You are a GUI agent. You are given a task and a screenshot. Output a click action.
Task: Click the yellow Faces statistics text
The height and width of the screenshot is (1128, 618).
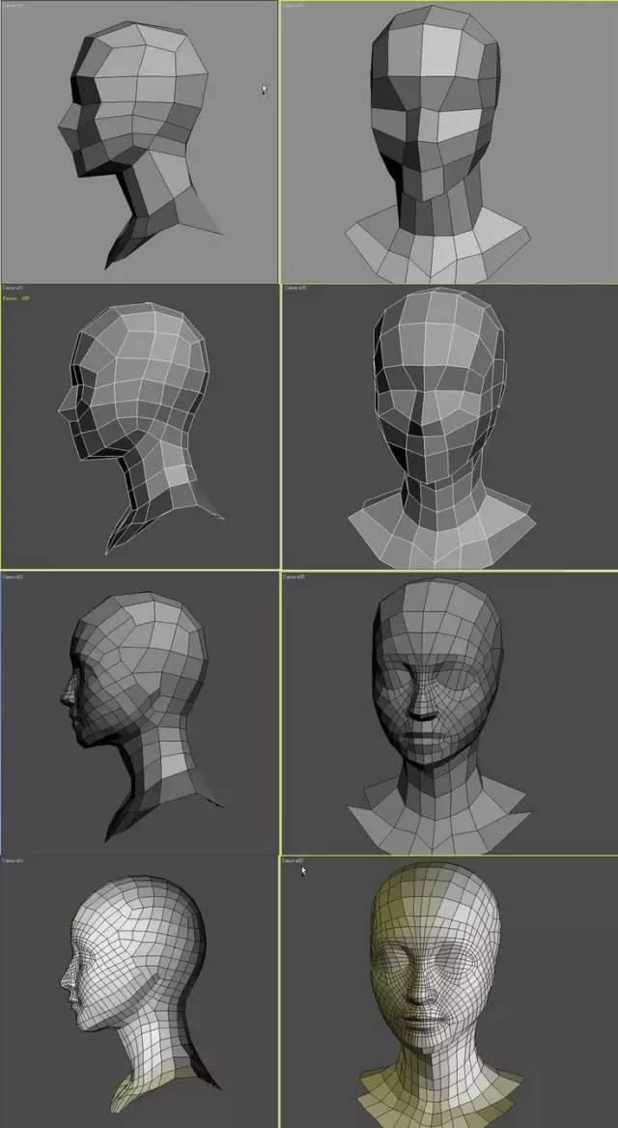point(15,297)
